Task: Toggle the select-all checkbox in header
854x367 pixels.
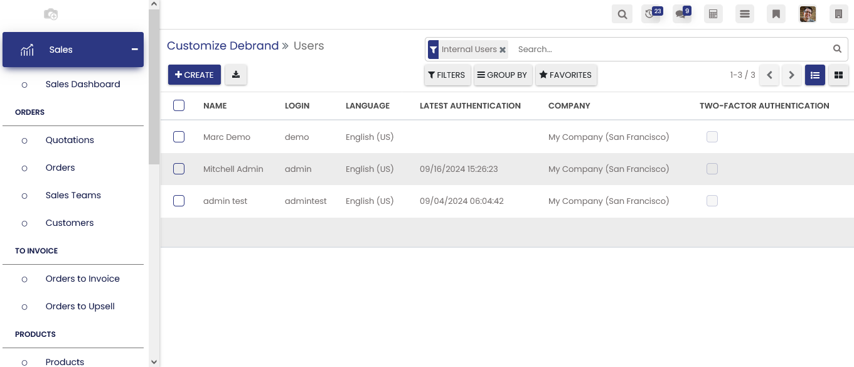Action: (179, 105)
